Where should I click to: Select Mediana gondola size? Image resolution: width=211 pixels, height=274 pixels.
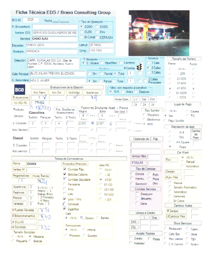coord(30,236)
